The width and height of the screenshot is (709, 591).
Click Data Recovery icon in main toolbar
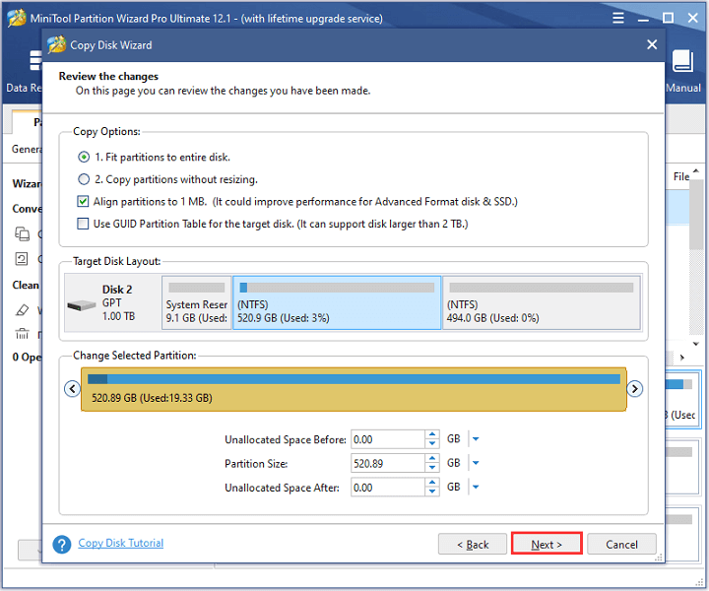click(35, 61)
